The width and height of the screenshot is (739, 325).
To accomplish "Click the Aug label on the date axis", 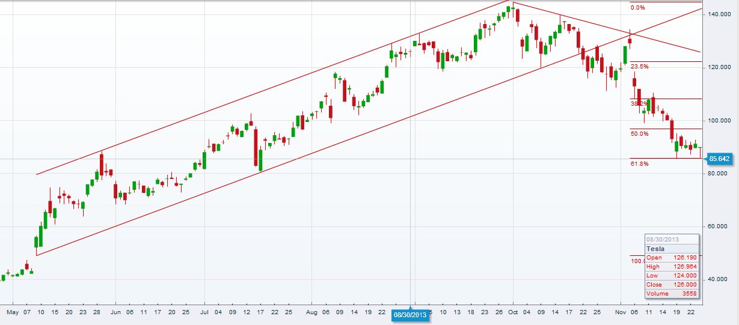I will pos(311,312).
